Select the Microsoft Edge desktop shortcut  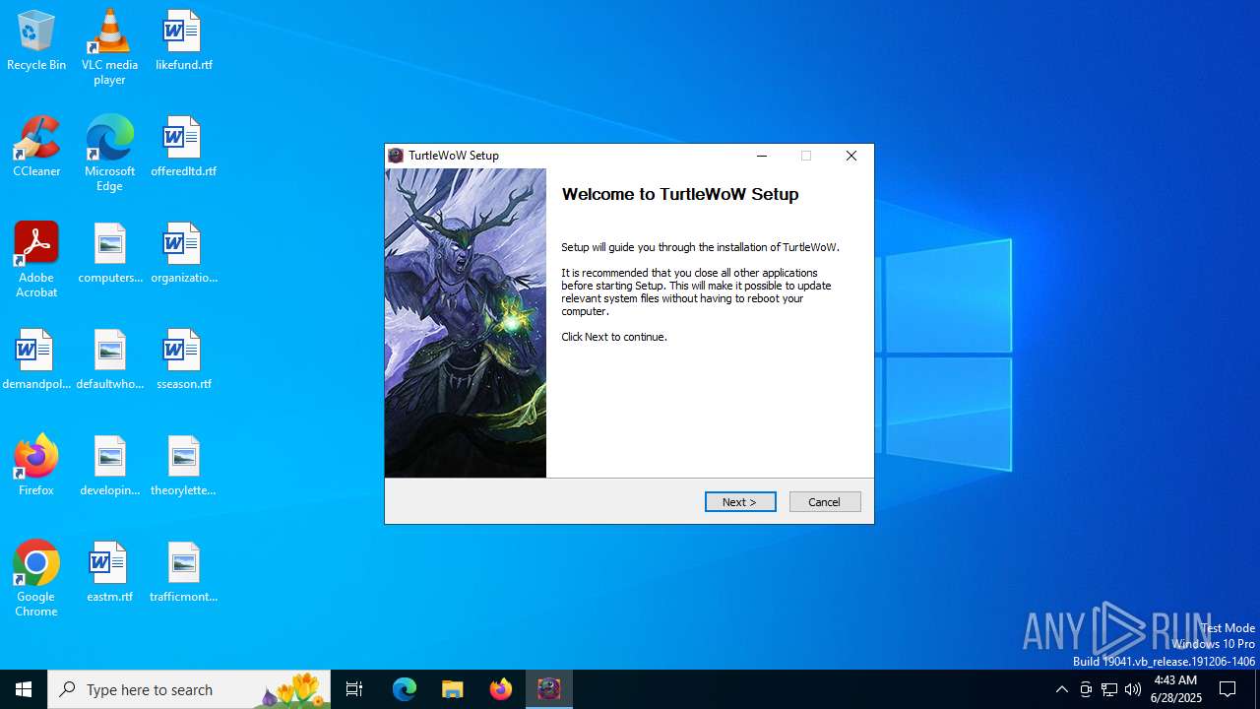109,154
